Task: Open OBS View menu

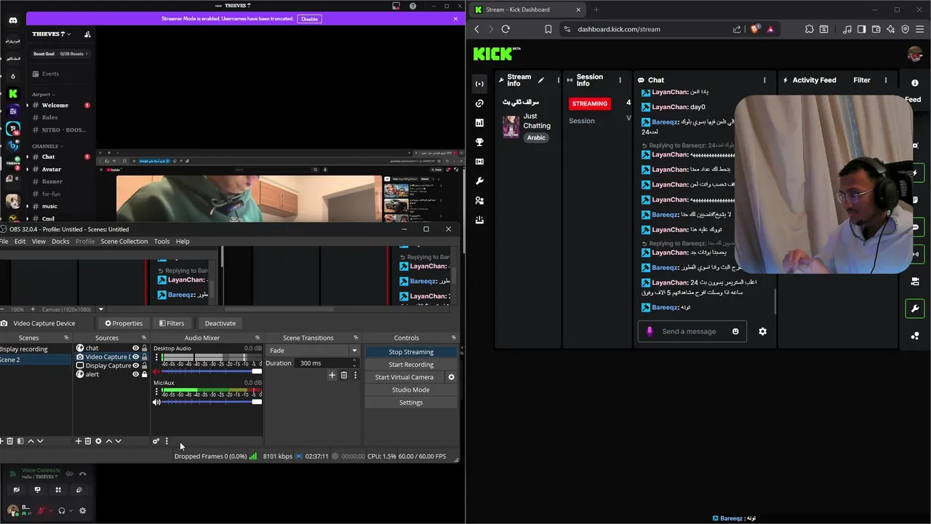Action: (x=39, y=242)
